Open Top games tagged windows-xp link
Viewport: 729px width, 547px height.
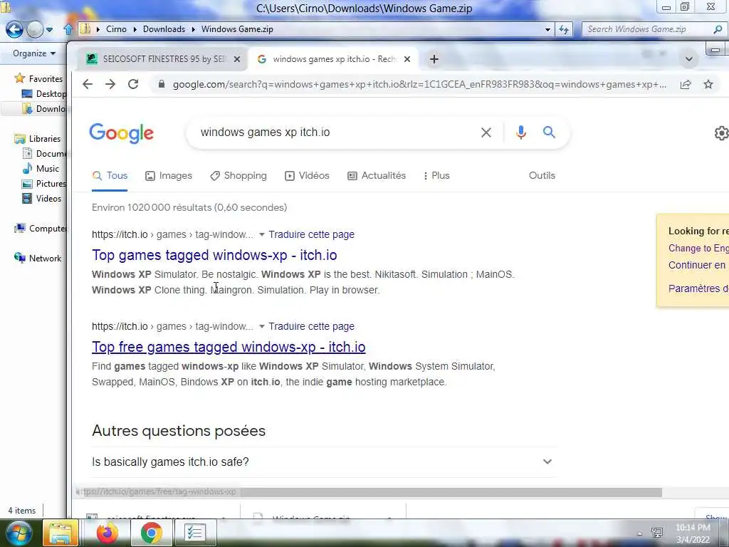click(214, 255)
